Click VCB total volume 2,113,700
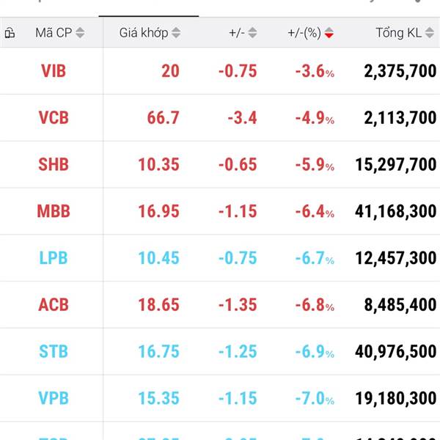 tap(400, 117)
